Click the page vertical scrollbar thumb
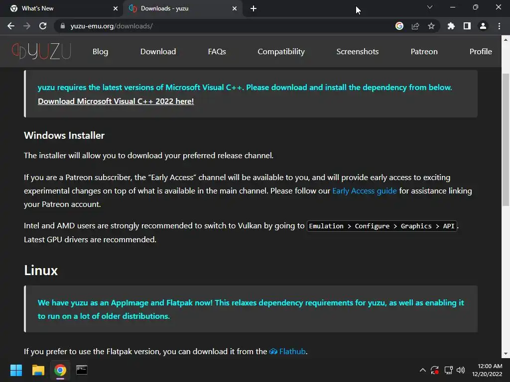Viewport: 510px width, 382px height. pos(506,140)
